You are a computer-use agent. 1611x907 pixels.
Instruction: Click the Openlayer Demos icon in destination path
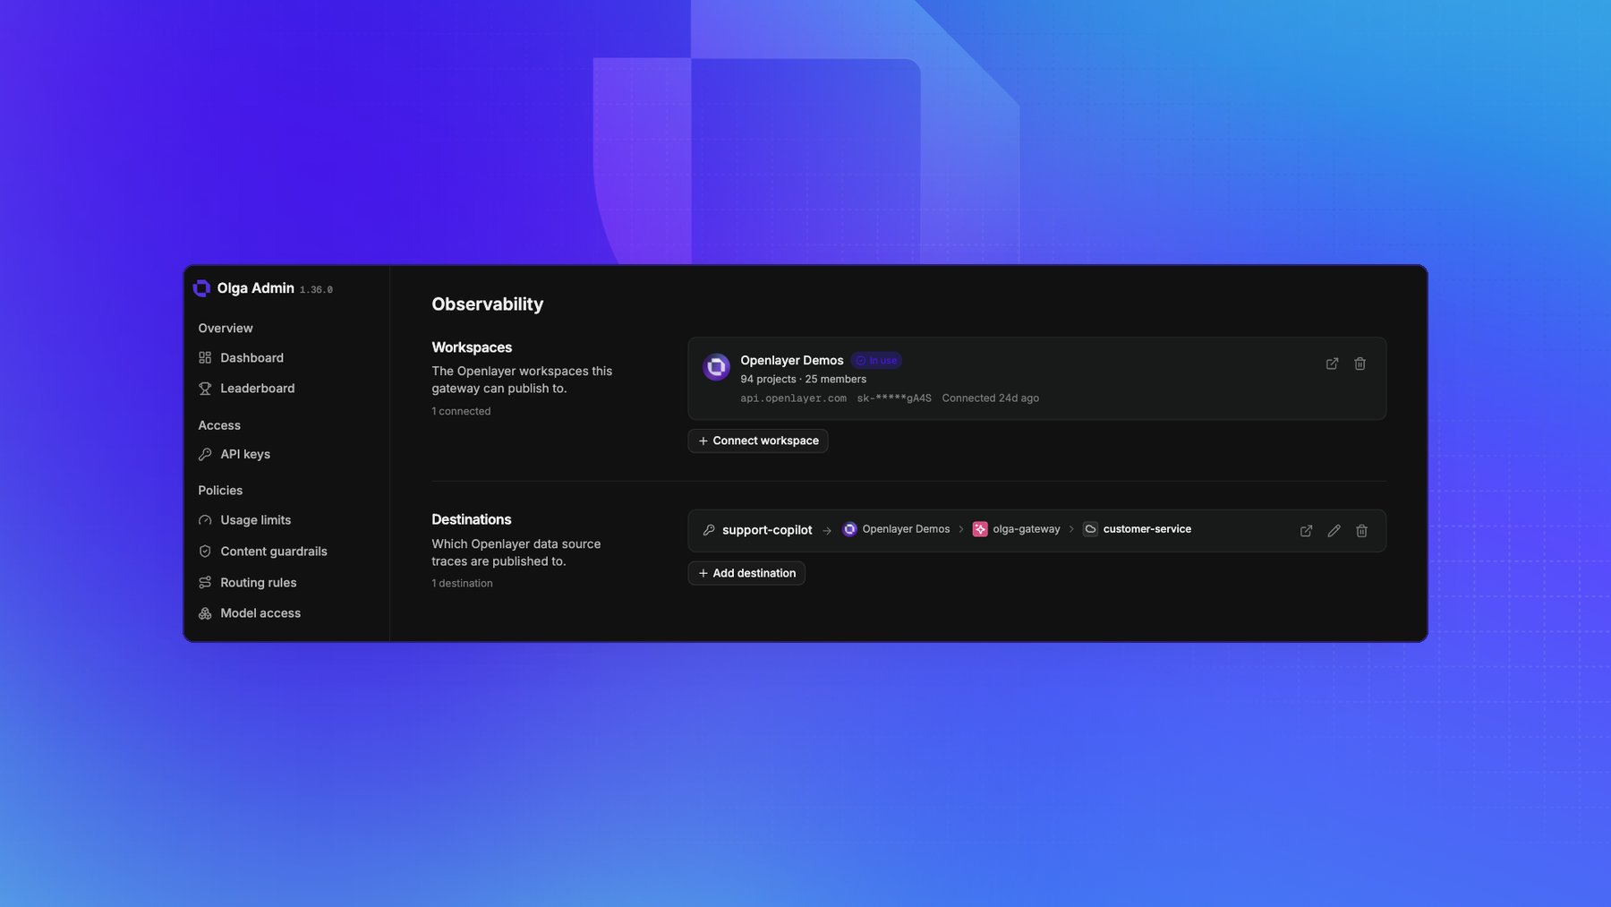(x=849, y=529)
